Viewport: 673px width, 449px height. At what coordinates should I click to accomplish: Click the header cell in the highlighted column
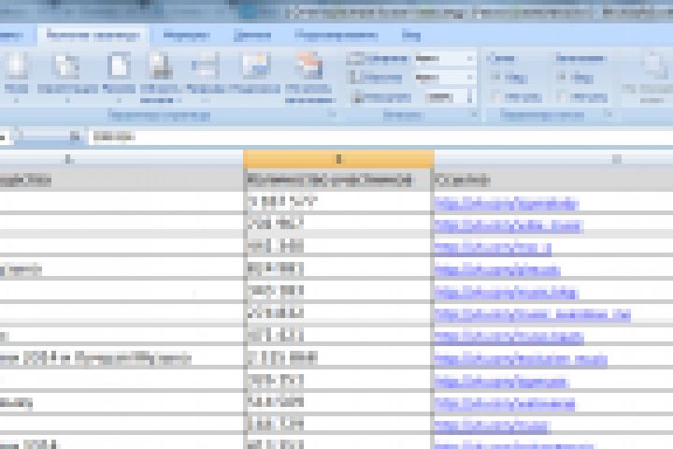coord(338,181)
